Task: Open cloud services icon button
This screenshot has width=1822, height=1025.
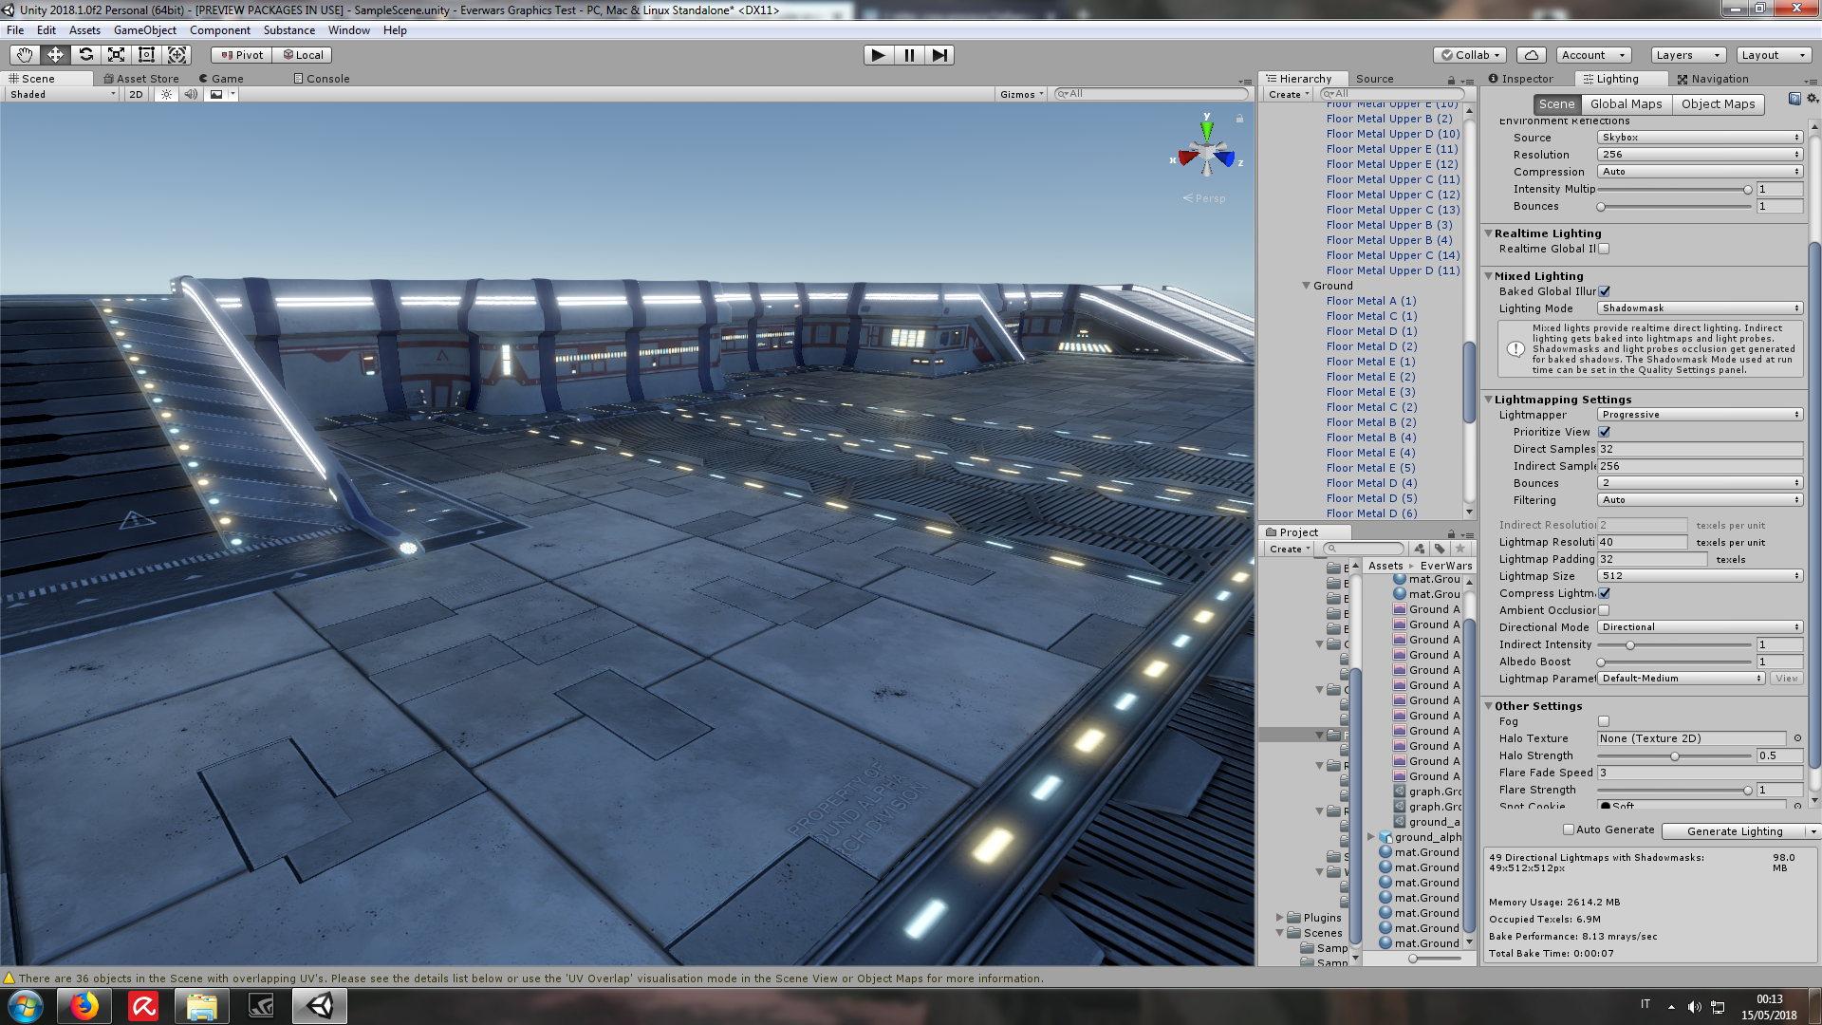Action: (1531, 55)
